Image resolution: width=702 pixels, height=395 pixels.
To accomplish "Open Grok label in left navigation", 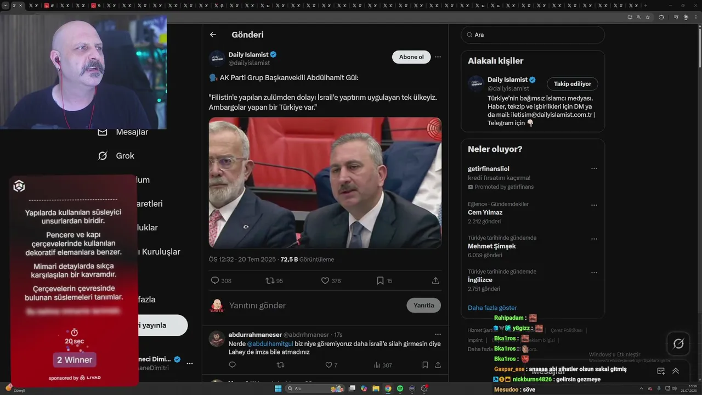I will point(125,156).
